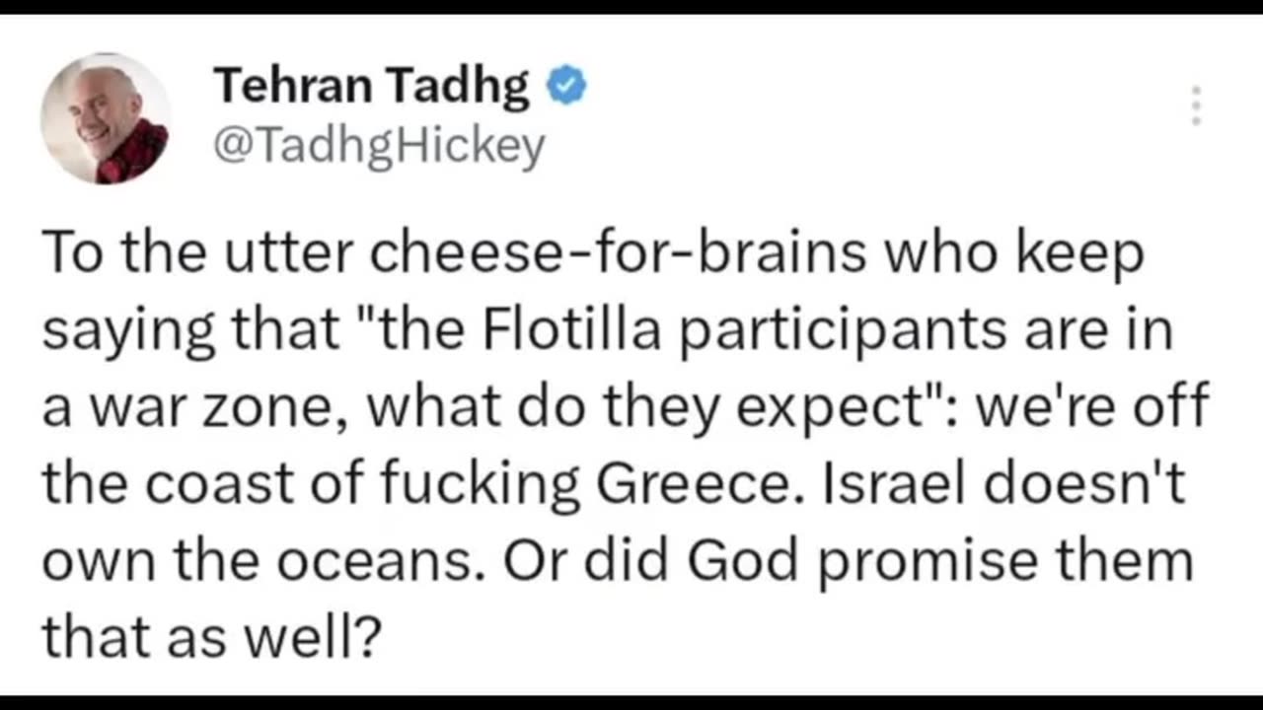Open Tehran Tadhg's profile picture
The width and height of the screenshot is (1263, 710).
(x=106, y=118)
